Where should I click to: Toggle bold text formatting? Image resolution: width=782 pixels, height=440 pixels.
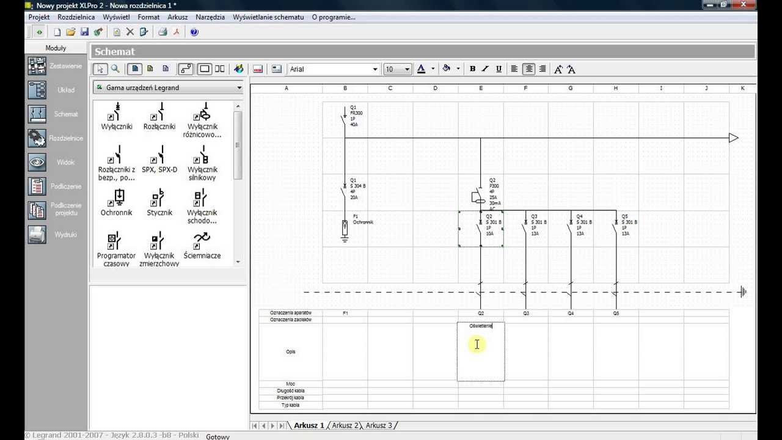472,69
